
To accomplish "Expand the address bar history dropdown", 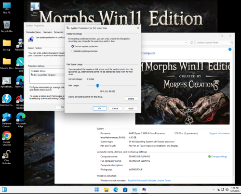I will 186,43.
